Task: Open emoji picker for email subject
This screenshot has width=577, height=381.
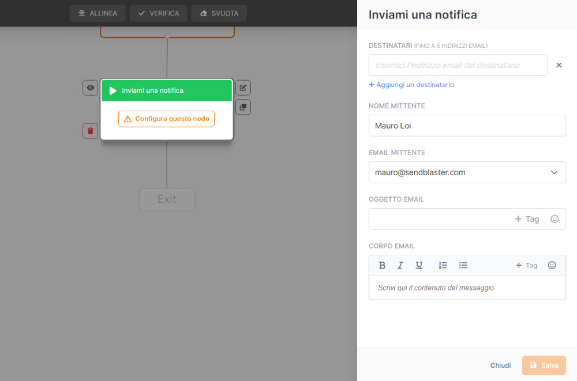Action: click(x=554, y=219)
